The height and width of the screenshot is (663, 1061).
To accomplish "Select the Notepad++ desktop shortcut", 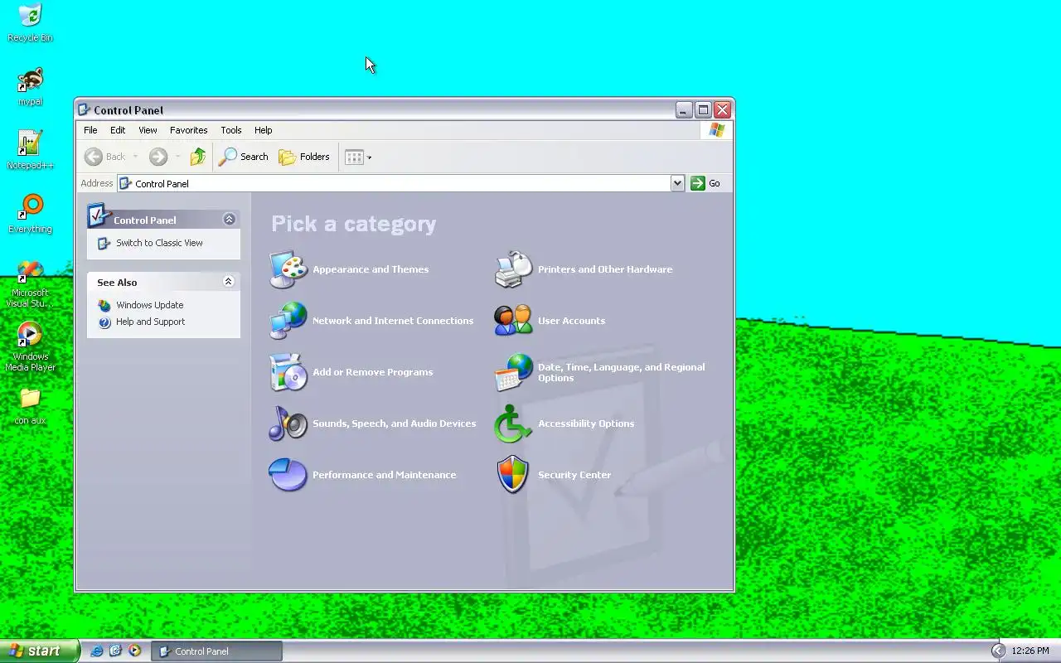I will coord(30,150).
